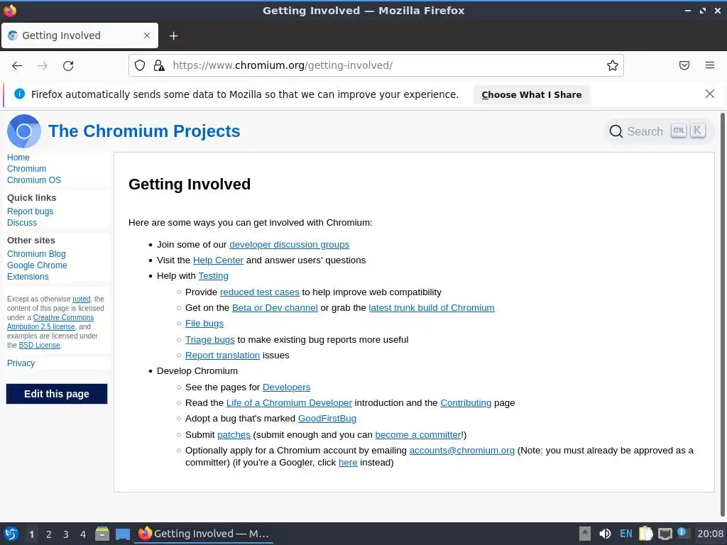Dismiss the Firefox data notification bar

pos(710,94)
